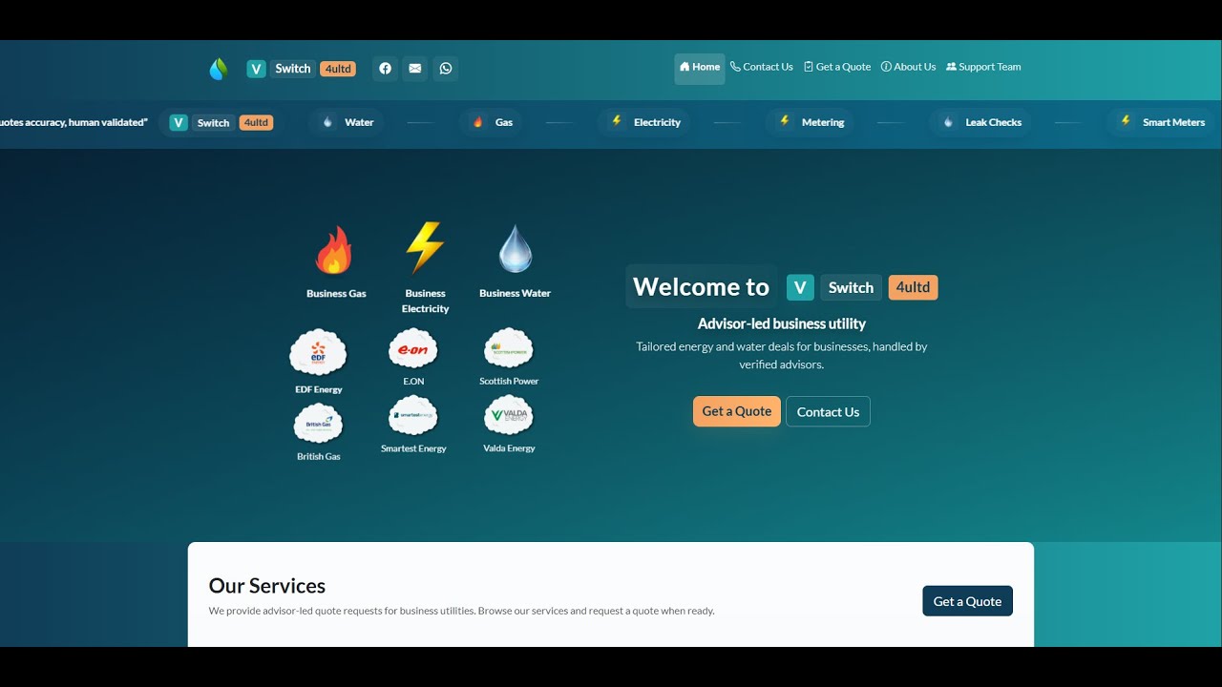Click Get a Quote in Our Services
The image size is (1222, 687).
[x=967, y=601]
